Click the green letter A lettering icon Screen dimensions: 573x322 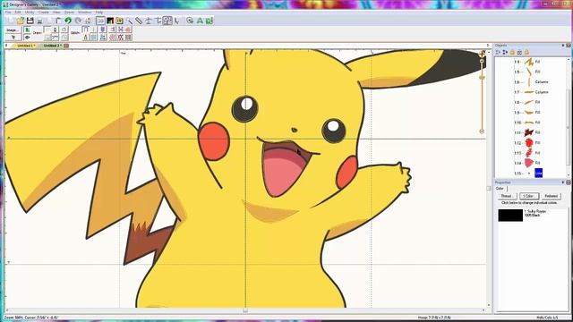coord(200,21)
